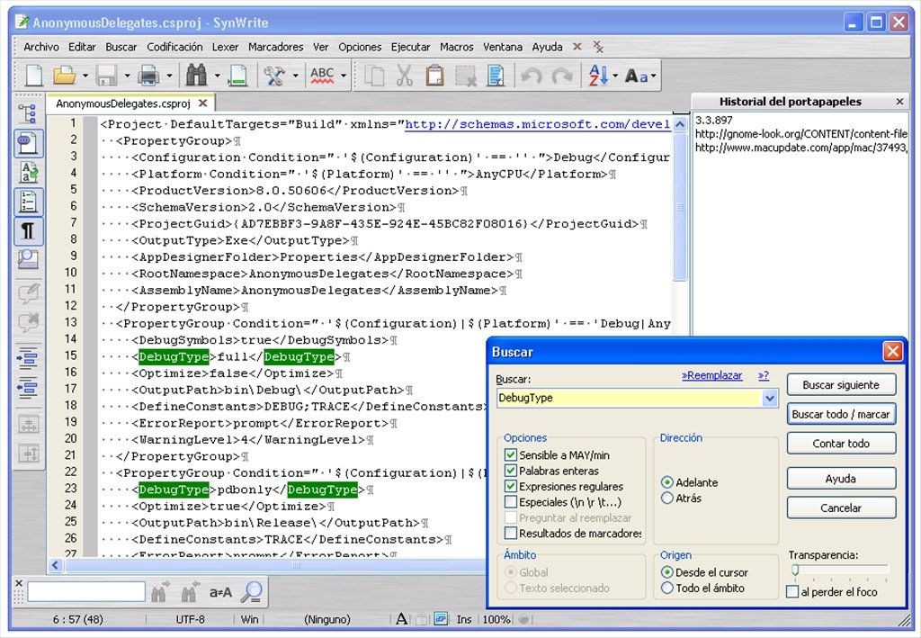Select the 'Atrás' direction radio button
This screenshot has height=638, width=921.
pyautogui.click(x=666, y=499)
